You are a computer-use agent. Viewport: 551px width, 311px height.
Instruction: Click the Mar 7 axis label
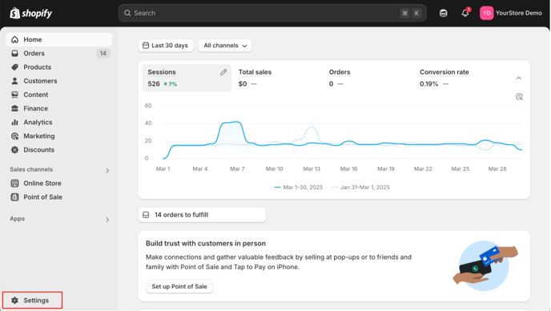pos(237,169)
